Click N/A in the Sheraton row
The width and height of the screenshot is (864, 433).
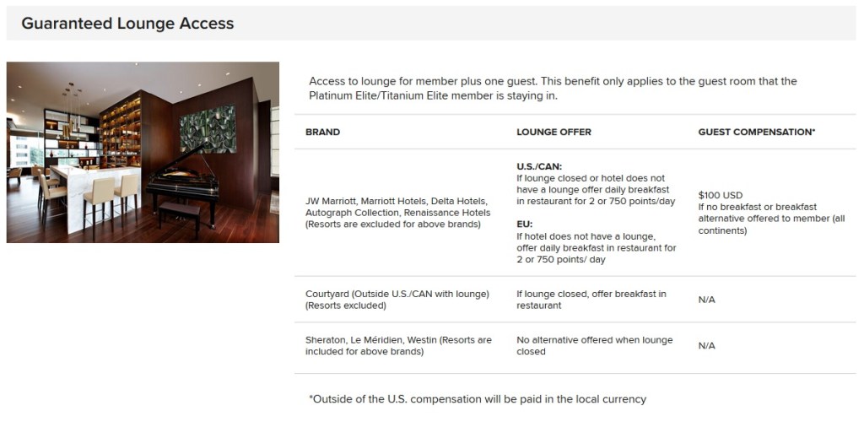pyautogui.click(x=707, y=346)
